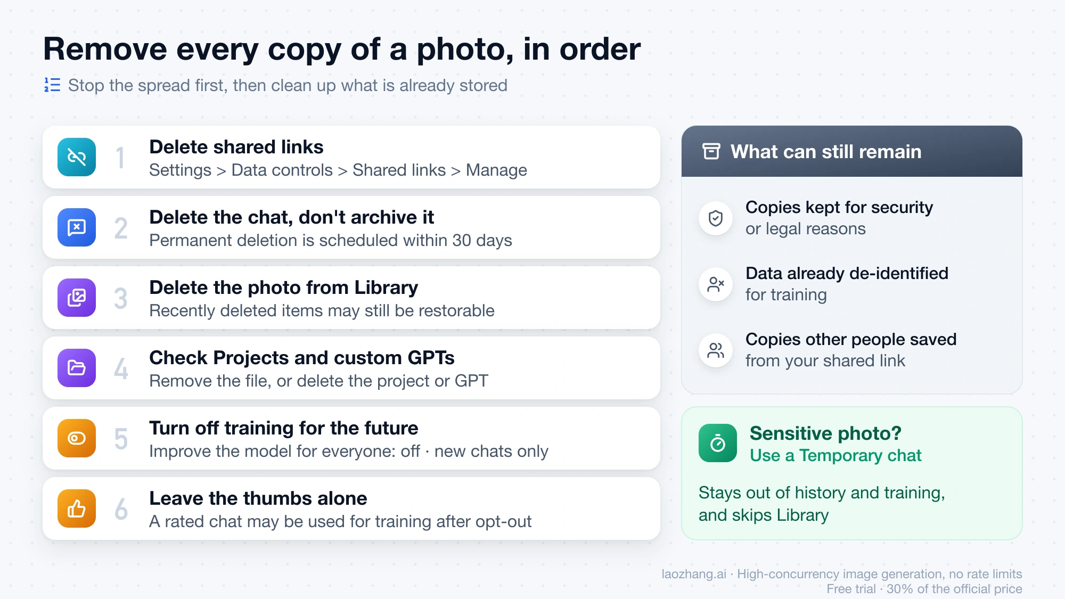Click the broken-link icon beside Delete shared links
The height and width of the screenshot is (599, 1065).
coord(77,157)
